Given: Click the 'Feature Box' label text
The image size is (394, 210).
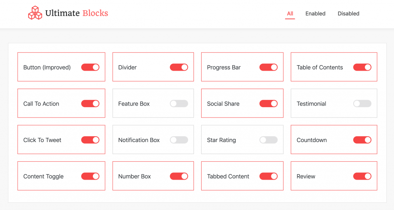Looking at the screenshot, I should 134,104.
